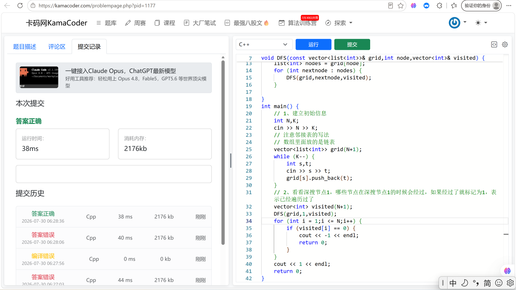Switch to the 题目描述 tab

click(25, 47)
